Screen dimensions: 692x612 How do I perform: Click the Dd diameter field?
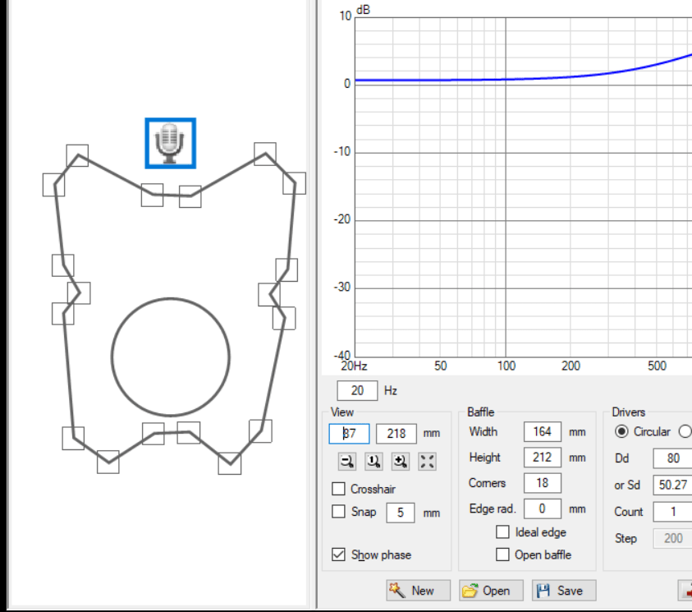[x=672, y=458]
